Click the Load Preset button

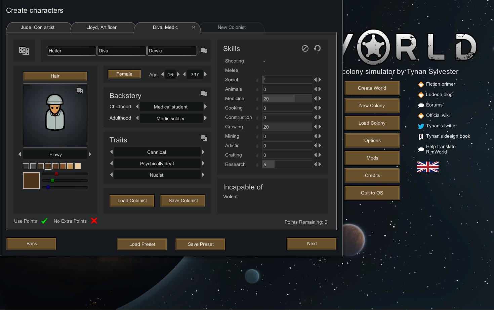(x=142, y=244)
